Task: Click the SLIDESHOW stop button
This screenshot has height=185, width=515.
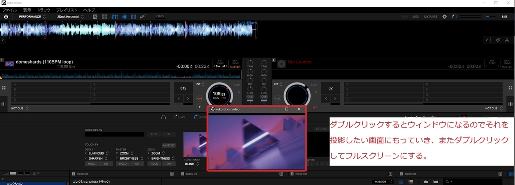Action: 169,134
